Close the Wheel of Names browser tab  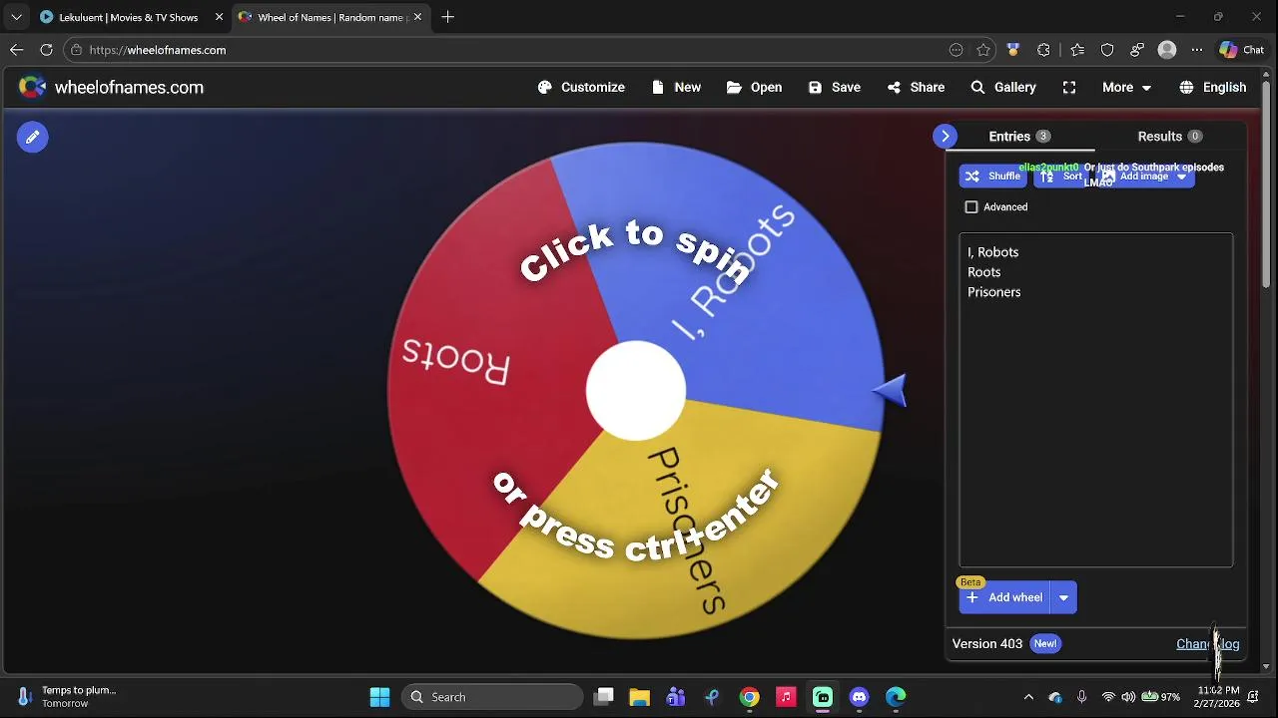(417, 17)
